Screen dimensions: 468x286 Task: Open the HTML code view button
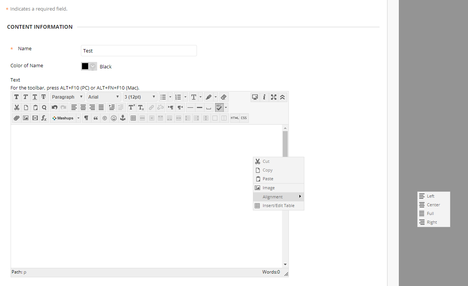[x=235, y=118]
